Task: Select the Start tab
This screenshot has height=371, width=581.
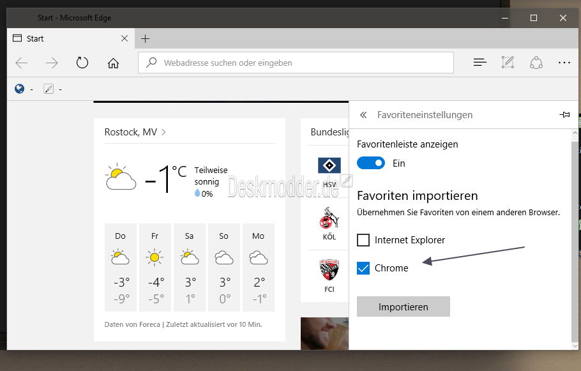Action: (71, 38)
